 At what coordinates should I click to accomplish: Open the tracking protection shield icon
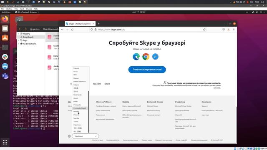[x=92, y=30]
